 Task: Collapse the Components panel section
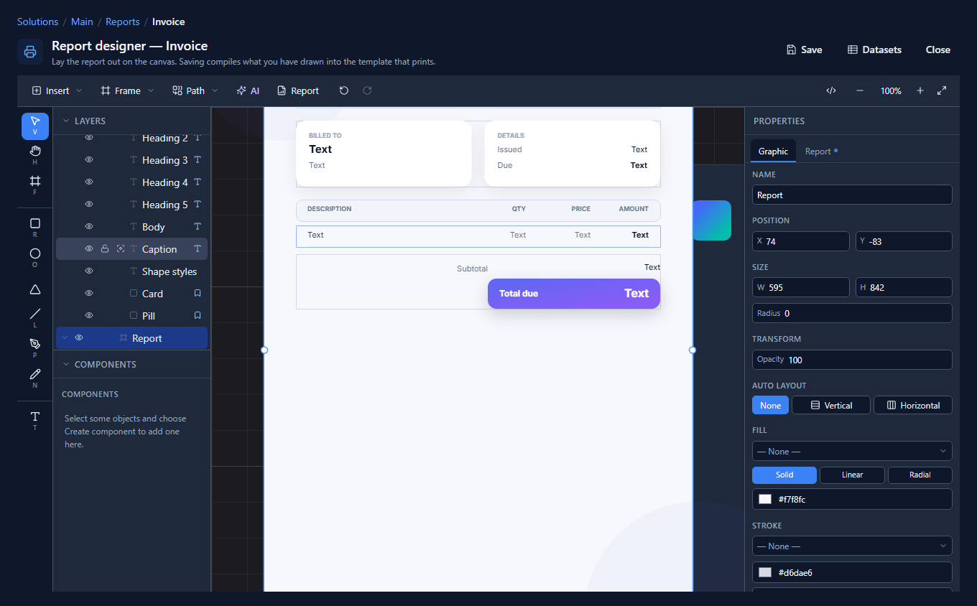coord(66,364)
